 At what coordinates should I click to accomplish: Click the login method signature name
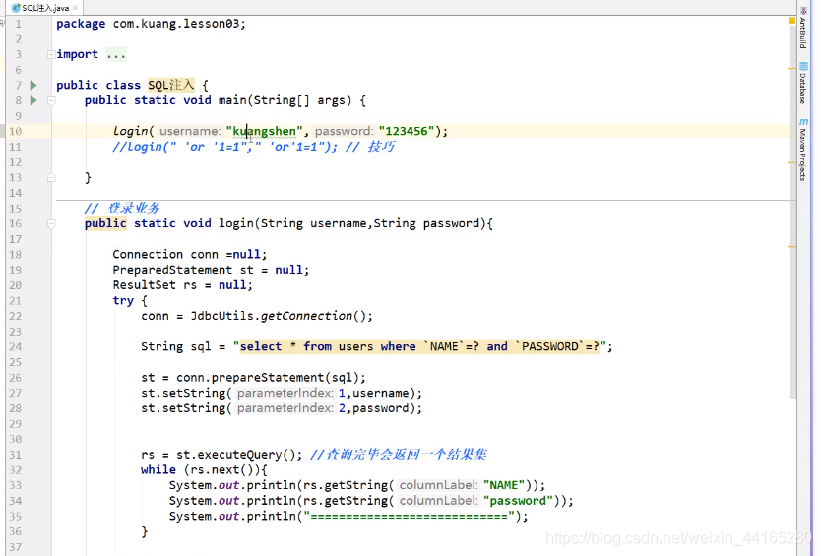pyautogui.click(x=236, y=223)
